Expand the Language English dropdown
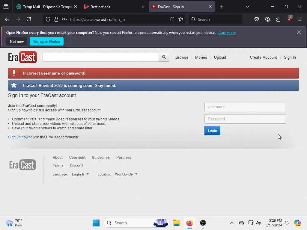The height and width of the screenshot is (230, 307). tap(80, 174)
